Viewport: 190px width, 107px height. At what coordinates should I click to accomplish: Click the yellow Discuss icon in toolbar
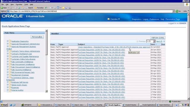pos(63,8)
